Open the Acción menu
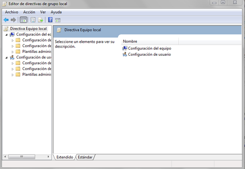Viewport: 245px width, 169px height. [x=29, y=12]
